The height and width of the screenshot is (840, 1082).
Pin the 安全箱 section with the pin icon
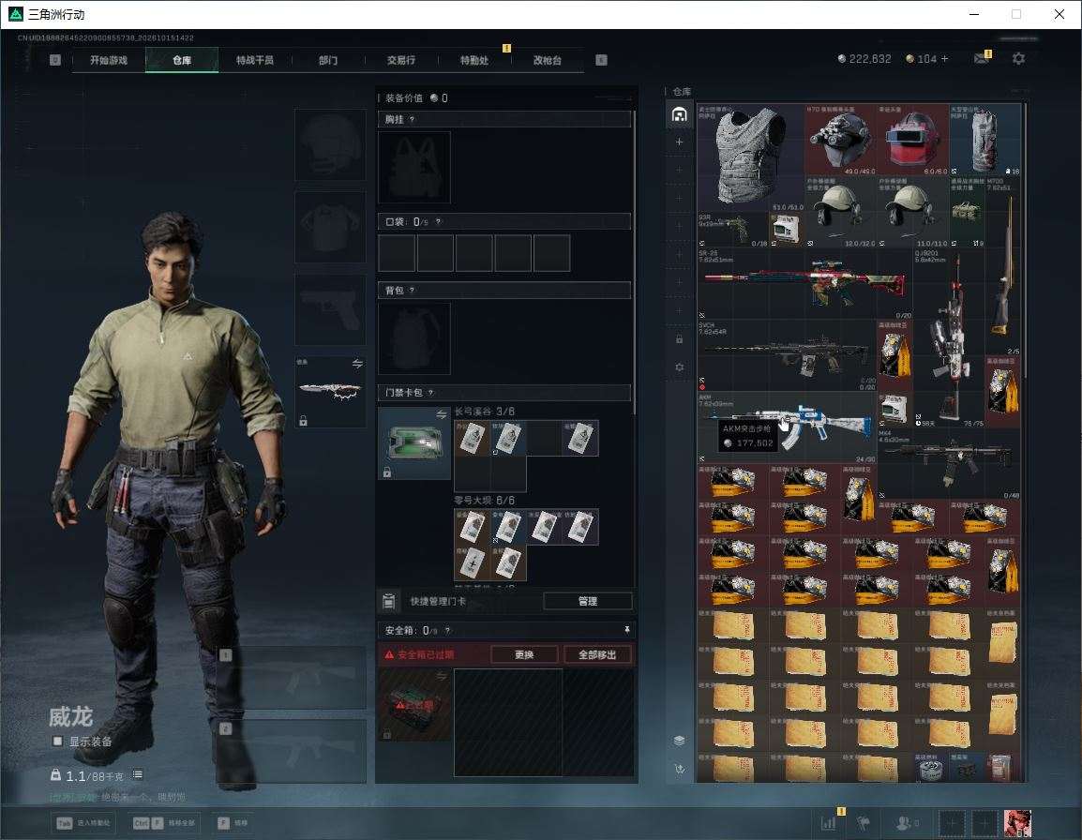626,629
